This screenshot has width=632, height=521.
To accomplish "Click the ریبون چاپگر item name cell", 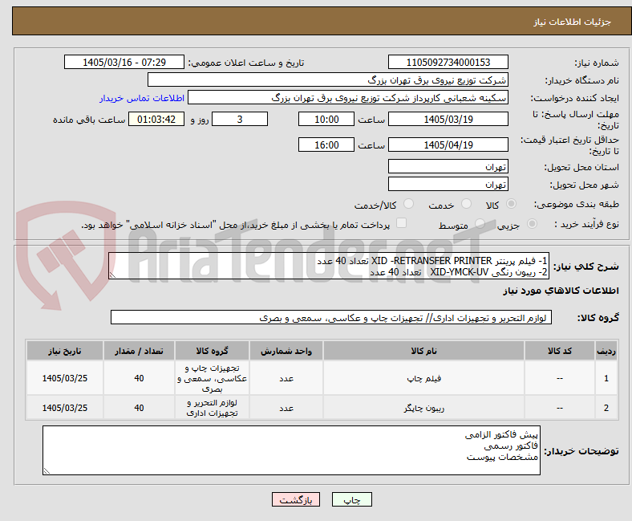I will (x=423, y=408).
